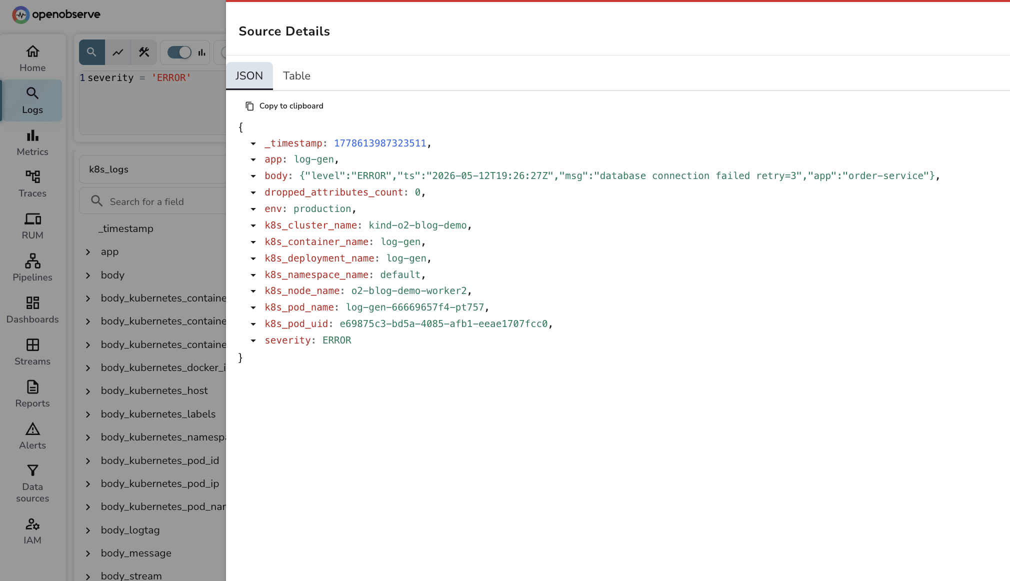The width and height of the screenshot is (1010, 581).
Task: Toggle the histogram switch
Action: 179,52
